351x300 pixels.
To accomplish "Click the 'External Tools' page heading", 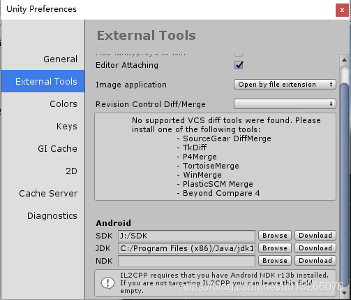I will point(147,36).
